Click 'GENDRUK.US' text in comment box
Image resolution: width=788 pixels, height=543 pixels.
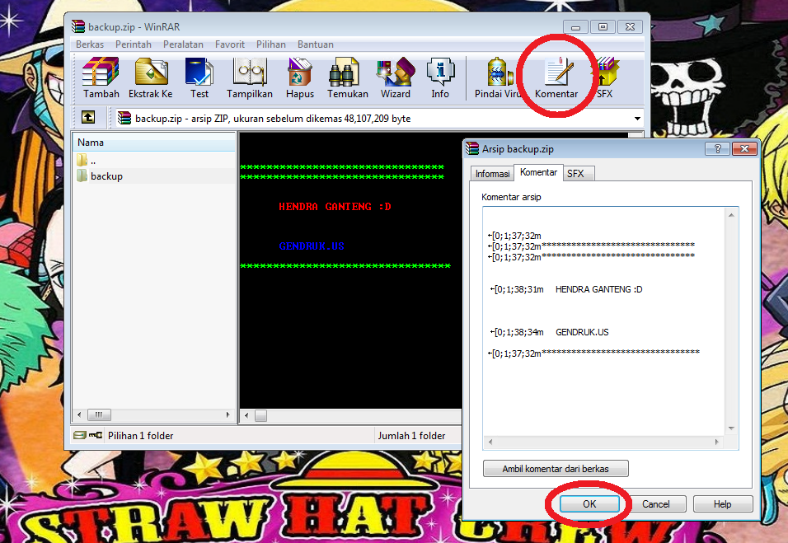tap(582, 332)
